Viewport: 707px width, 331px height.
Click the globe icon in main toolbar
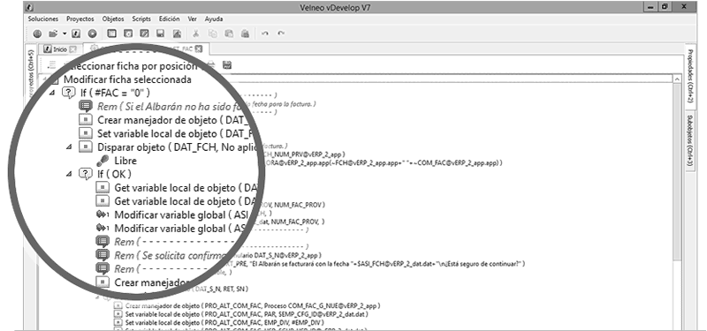(x=38, y=34)
